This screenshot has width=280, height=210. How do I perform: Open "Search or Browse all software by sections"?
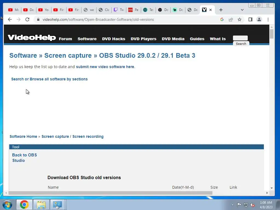coord(49,79)
